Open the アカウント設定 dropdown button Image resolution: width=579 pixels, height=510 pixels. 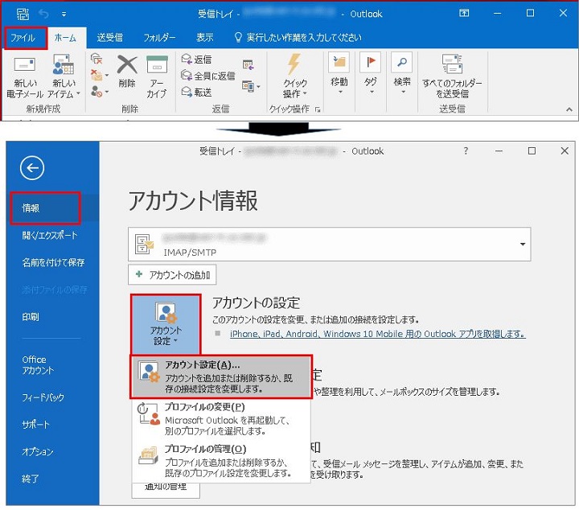(x=166, y=324)
